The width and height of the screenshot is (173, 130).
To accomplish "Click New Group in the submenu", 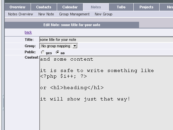I will (103, 14).
